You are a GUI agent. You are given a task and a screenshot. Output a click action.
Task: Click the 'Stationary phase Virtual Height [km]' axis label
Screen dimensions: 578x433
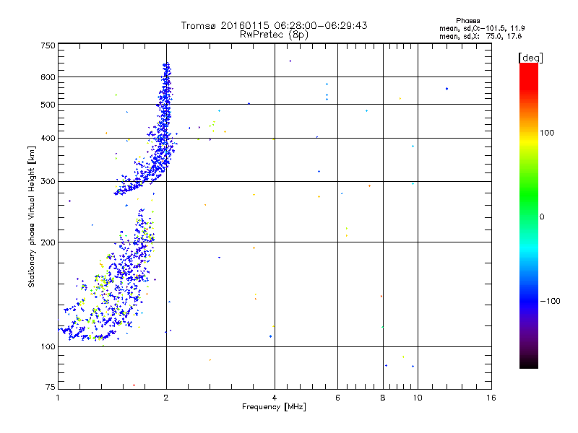[x=32, y=216]
